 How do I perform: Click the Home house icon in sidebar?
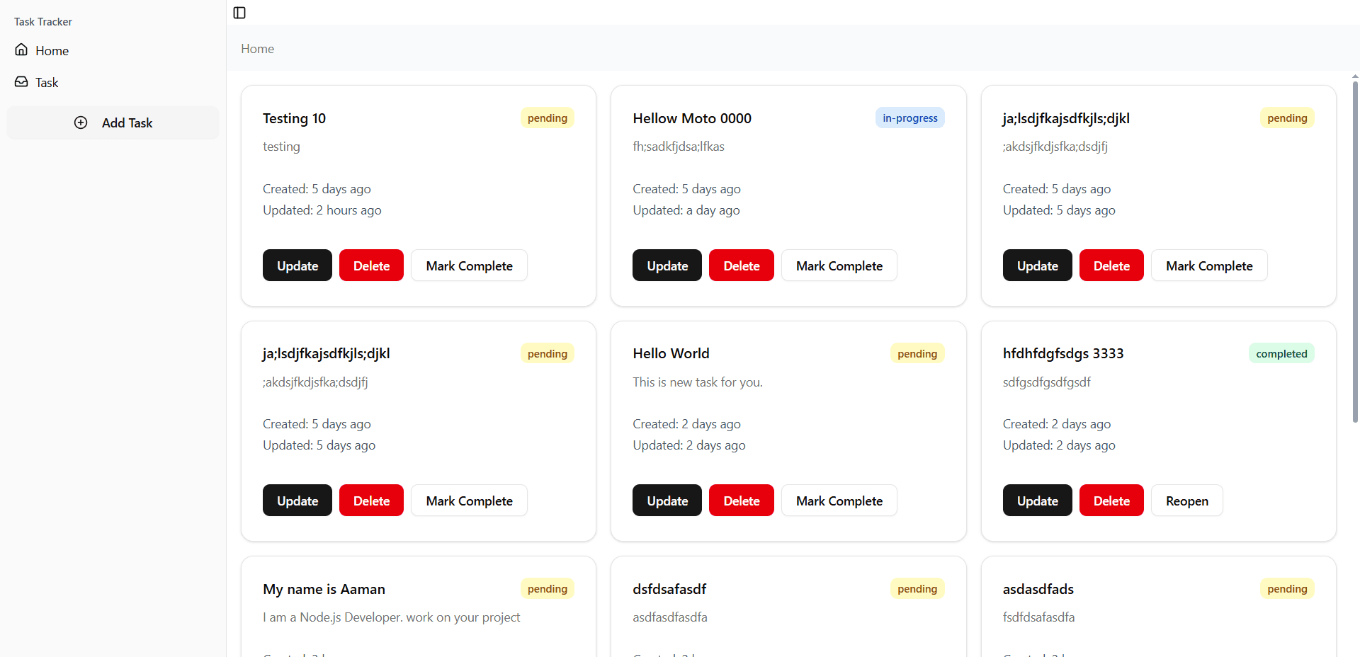[22, 50]
